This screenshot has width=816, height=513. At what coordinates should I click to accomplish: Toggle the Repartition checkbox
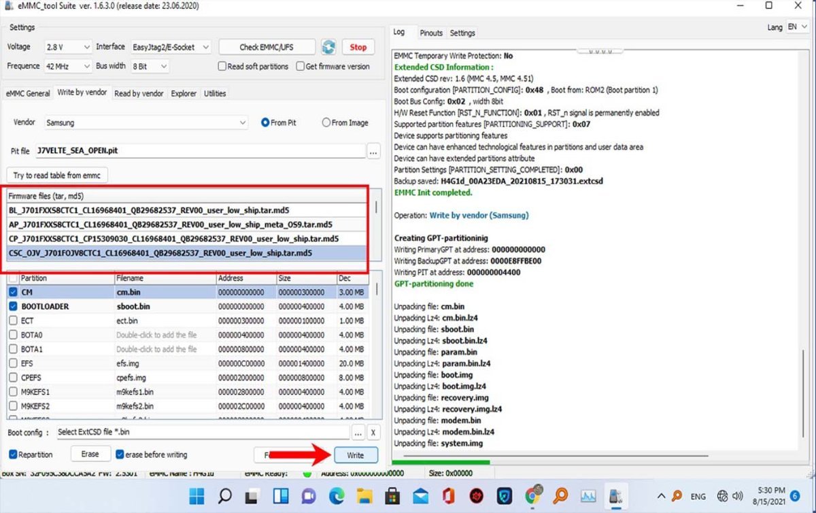pyautogui.click(x=13, y=454)
